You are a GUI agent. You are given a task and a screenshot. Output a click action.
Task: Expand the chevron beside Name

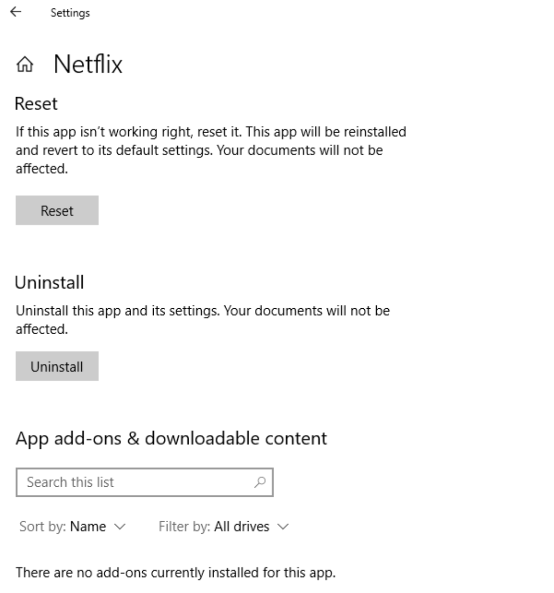click(119, 527)
